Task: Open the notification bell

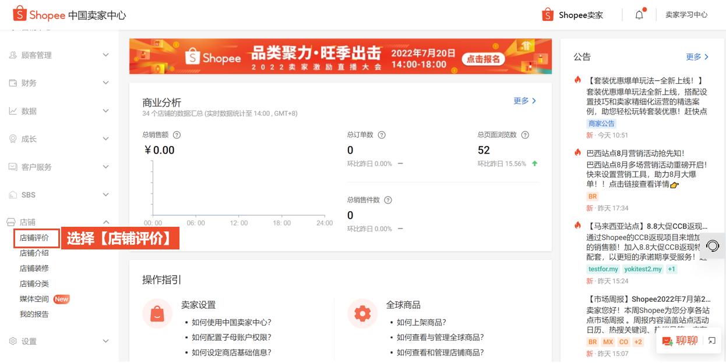Action: [x=639, y=15]
